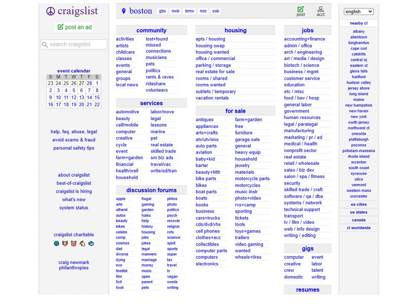Click the cat charity icon
406x308 pixels.
pos(65,243)
